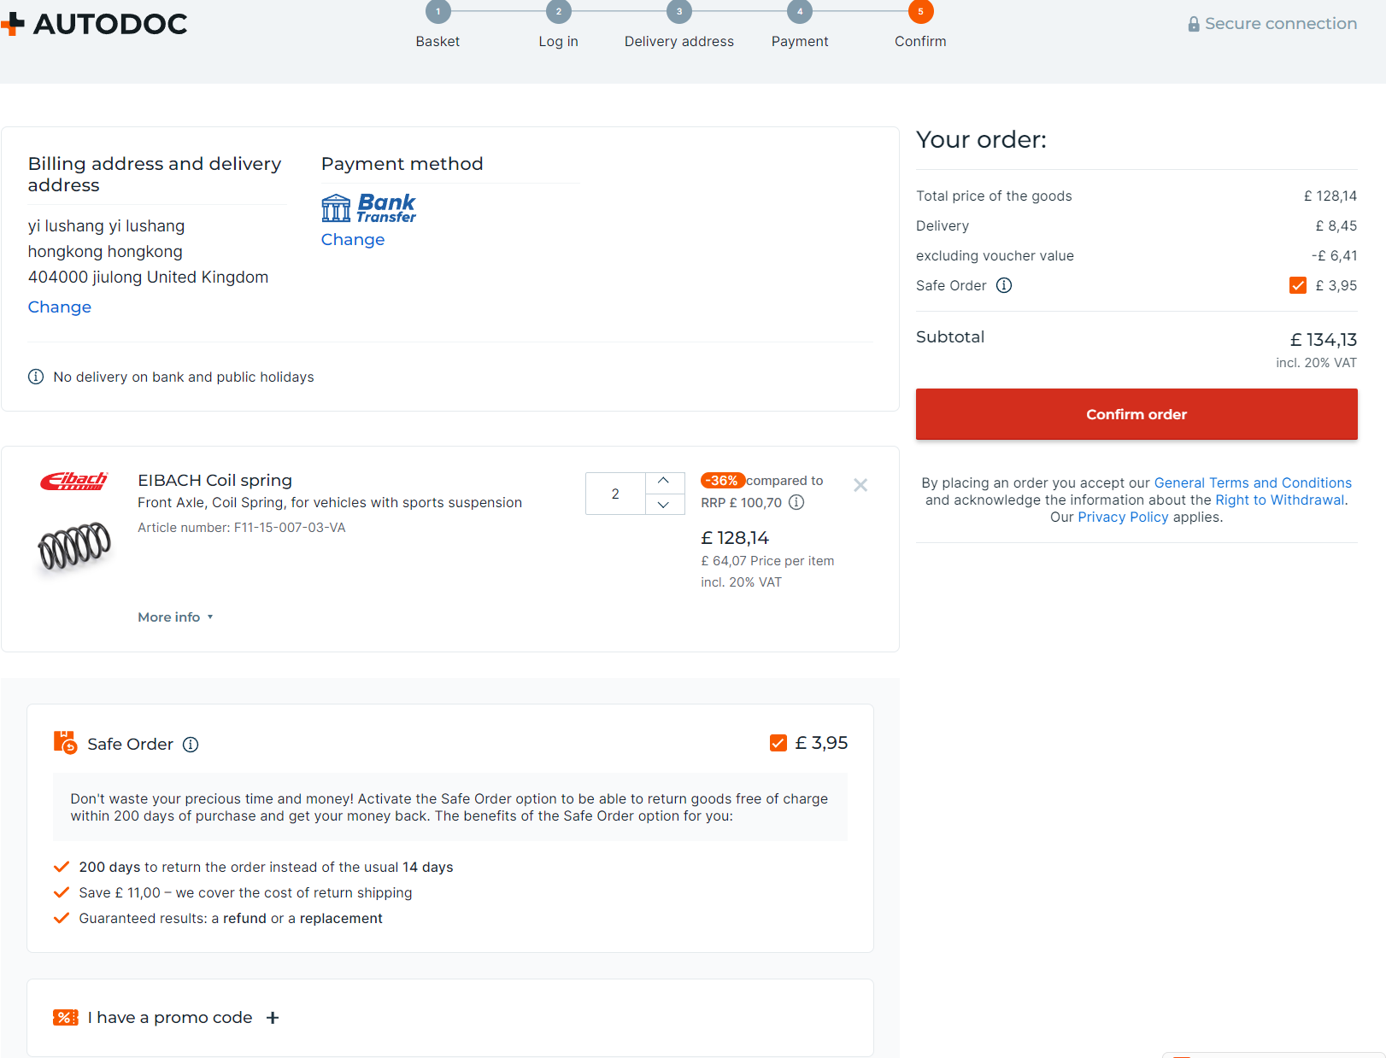This screenshot has width=1386, height=1058.
Task: Click the RRP price info icon
Action: (x=796, y=502)
